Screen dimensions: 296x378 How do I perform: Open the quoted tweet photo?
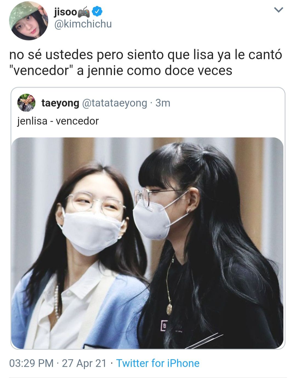pyautogui.click(x=147, y=243)
